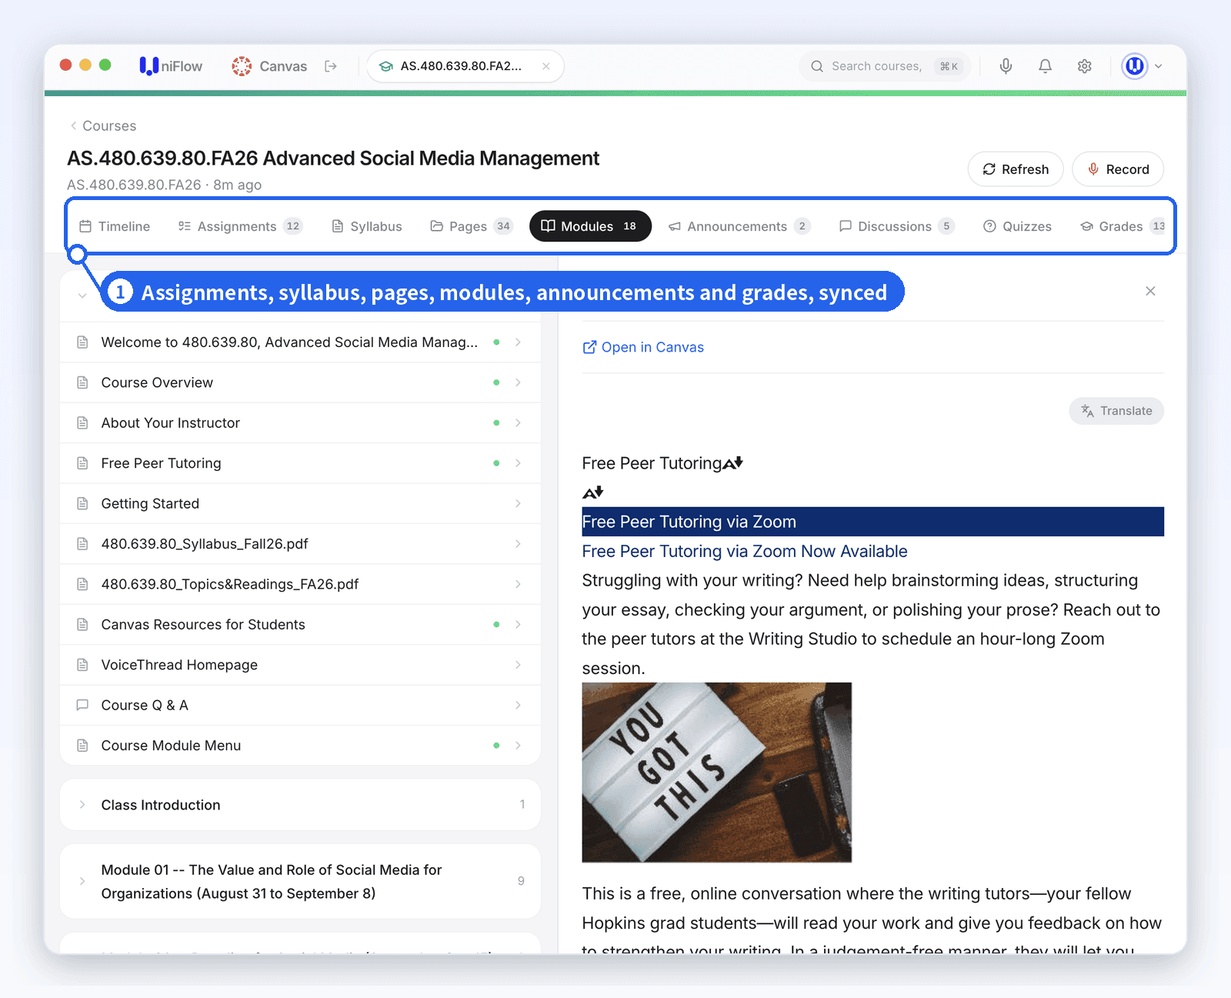
Task: Switch to the Assignments tab
Action: (240, 226)
